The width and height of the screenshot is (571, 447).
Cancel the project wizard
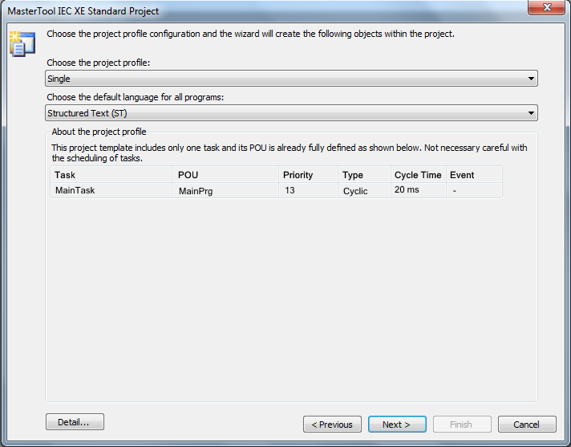point(527,425)
